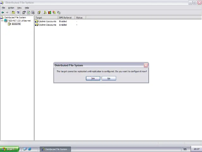Close the Distributed File System dialog
This screenshot has height=152, width=202.
click(146, 65)
